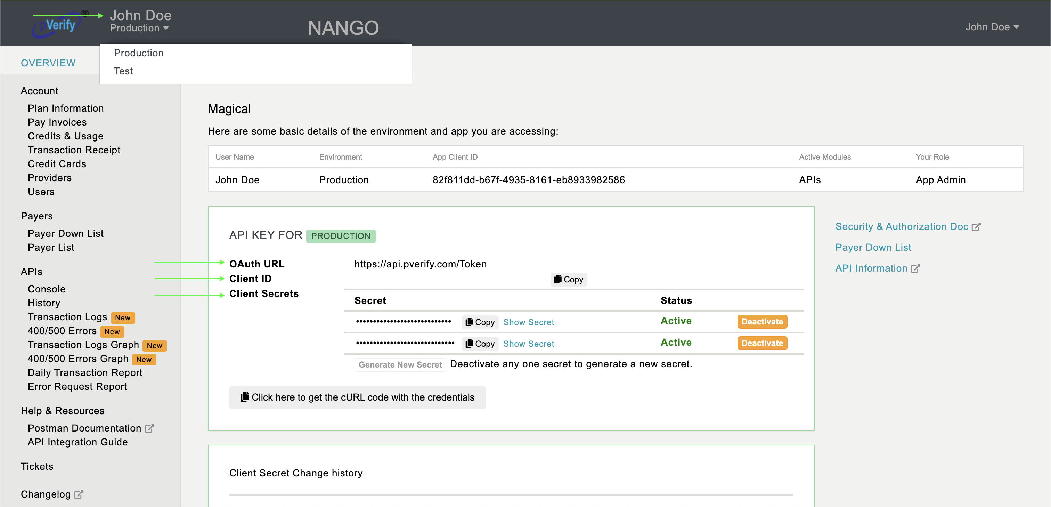Image resolution: width=1051 pixels, height=507 pixels.
Task: Go to the OVERVIEW tab
Action: click(x=48, y=63)
